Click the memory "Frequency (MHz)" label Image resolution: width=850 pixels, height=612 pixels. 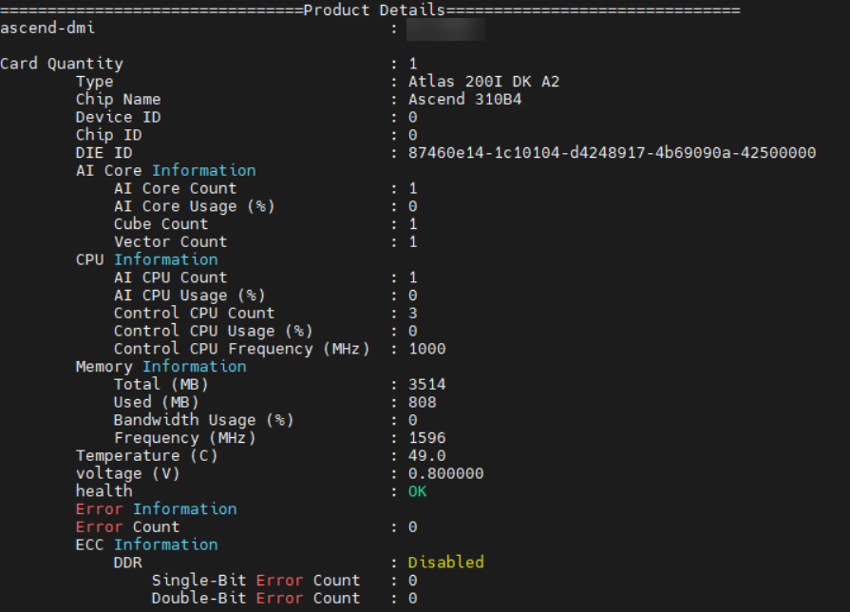pos(185,438)
